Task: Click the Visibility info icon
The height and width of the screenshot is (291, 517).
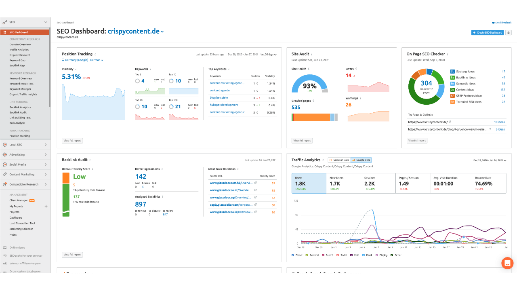Action: 76,69
